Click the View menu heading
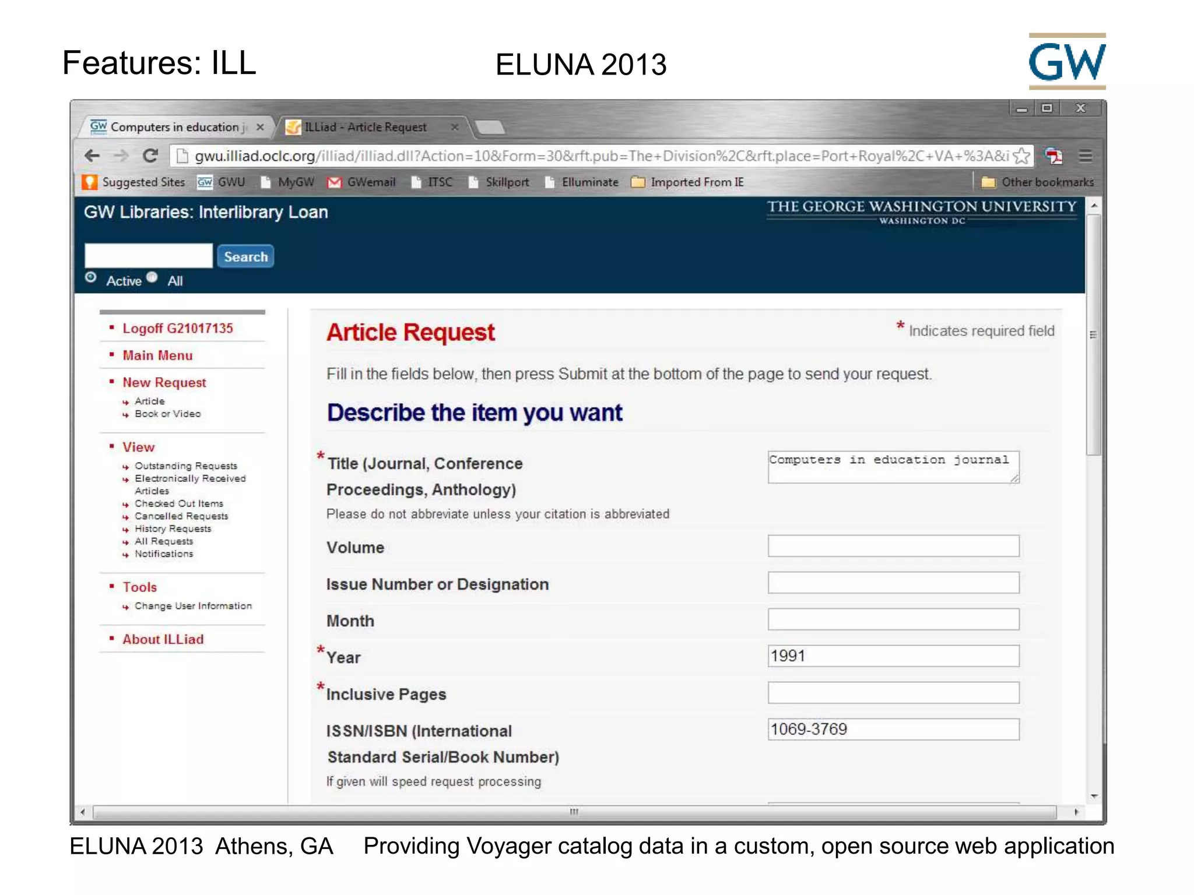The image size is (1194, 895). [x=139, y=447]
